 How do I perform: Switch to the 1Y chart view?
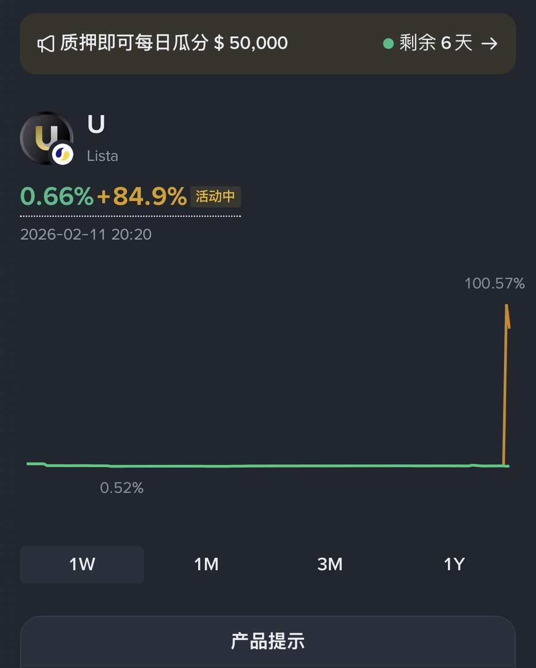tap(454, 564)
